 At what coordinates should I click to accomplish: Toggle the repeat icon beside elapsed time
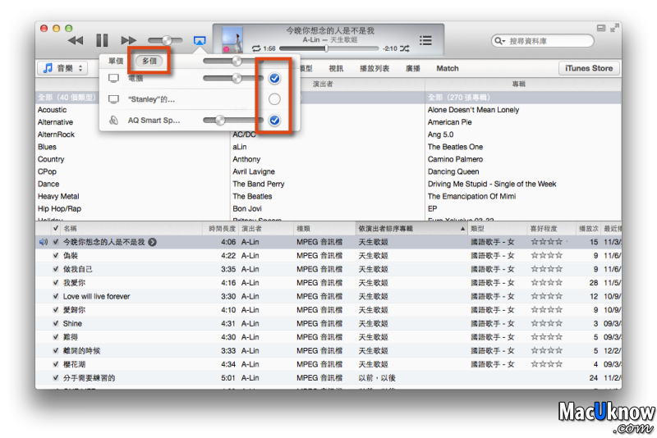click(x=256, y=48)
